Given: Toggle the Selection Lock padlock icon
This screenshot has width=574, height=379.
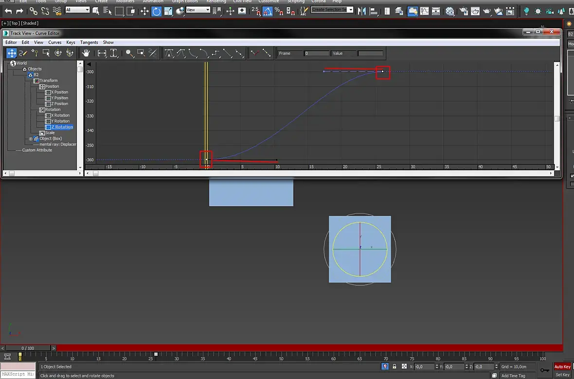Looking at the screenshot, I should pos(394,366).
